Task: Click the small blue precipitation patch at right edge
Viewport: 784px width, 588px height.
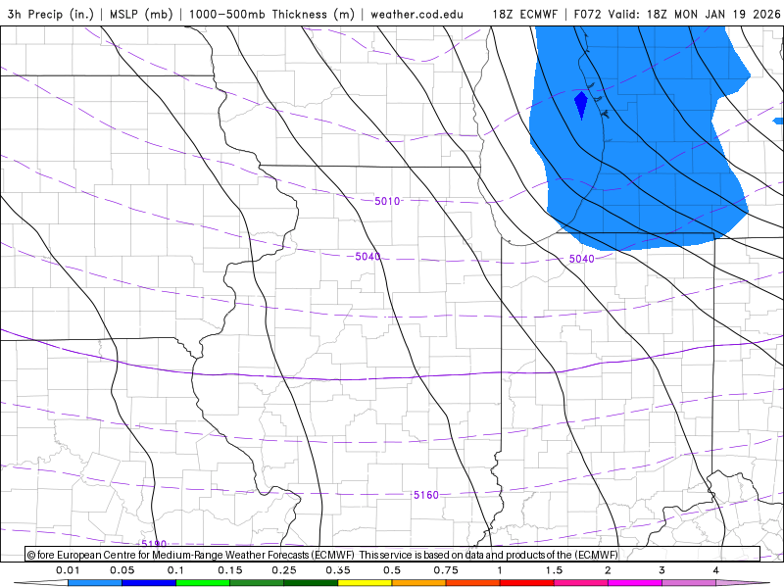Action: (x=778, y=121)
